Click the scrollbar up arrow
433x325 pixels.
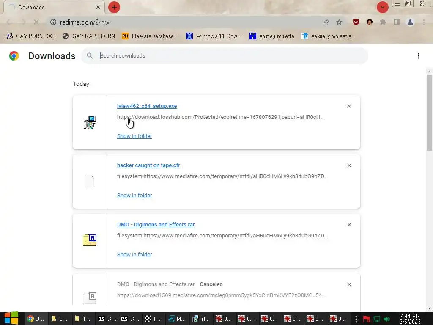point(429,72)
